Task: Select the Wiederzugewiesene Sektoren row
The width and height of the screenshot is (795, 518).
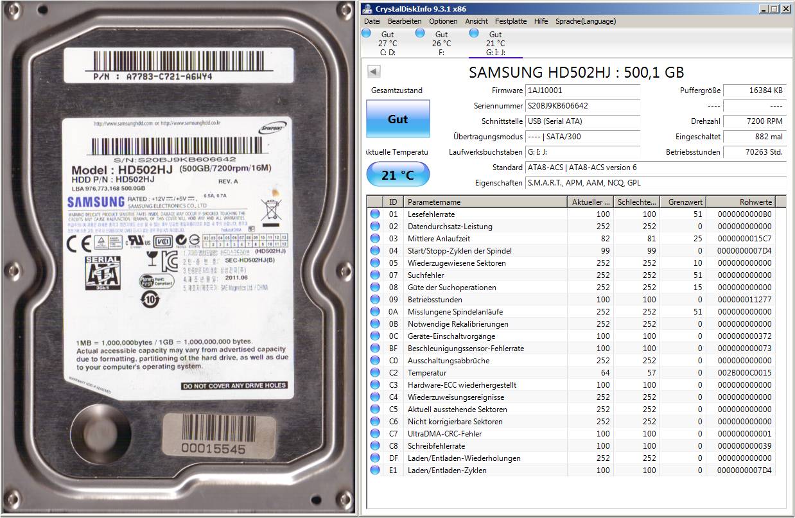Action: (485, 263)
